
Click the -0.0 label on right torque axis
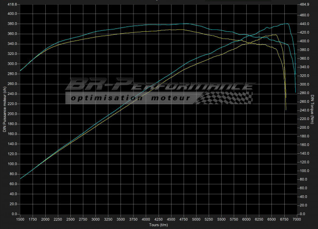304,214
